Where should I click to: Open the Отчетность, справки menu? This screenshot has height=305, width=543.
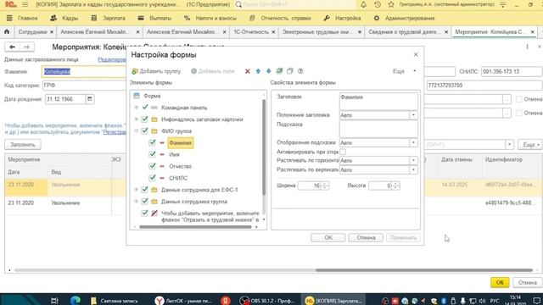coord(280,18)
